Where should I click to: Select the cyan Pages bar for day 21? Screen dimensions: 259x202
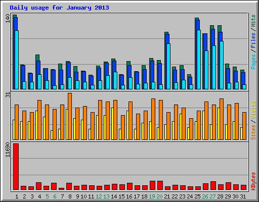[168, 66]
